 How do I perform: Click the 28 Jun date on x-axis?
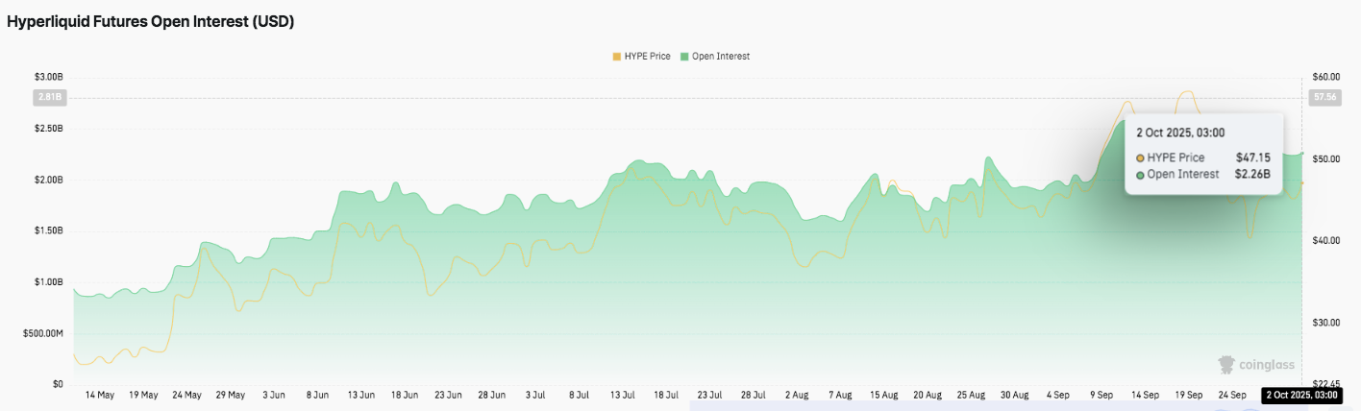pos(491,395)
